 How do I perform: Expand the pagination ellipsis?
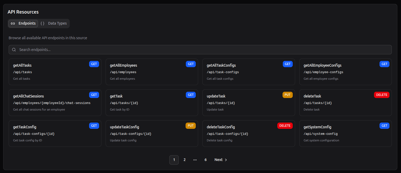pyautogui.click(x=195, y=160)
